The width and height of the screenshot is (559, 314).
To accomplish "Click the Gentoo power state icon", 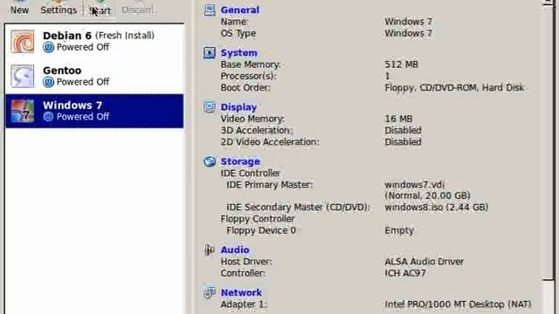I will point(48,82).
